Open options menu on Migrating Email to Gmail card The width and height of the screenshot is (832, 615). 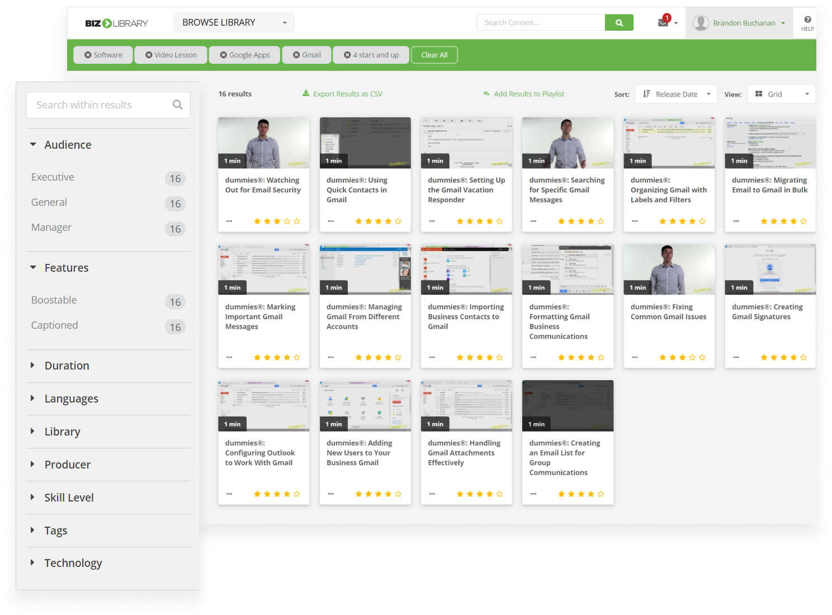(736, 221)
